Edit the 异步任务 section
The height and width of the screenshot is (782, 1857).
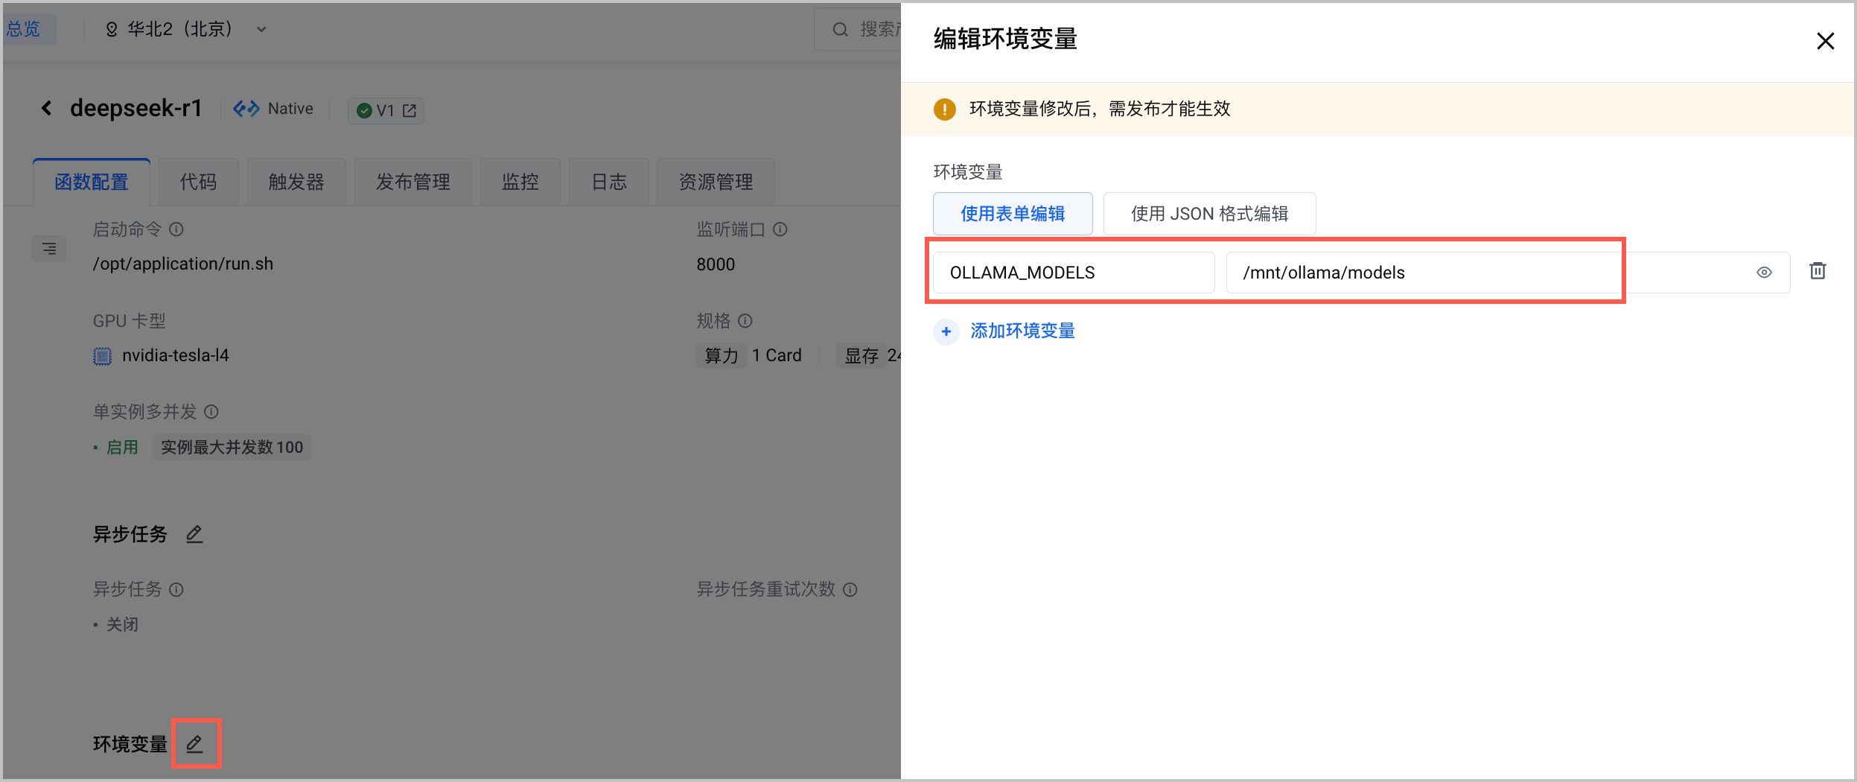tap(194, 535)
